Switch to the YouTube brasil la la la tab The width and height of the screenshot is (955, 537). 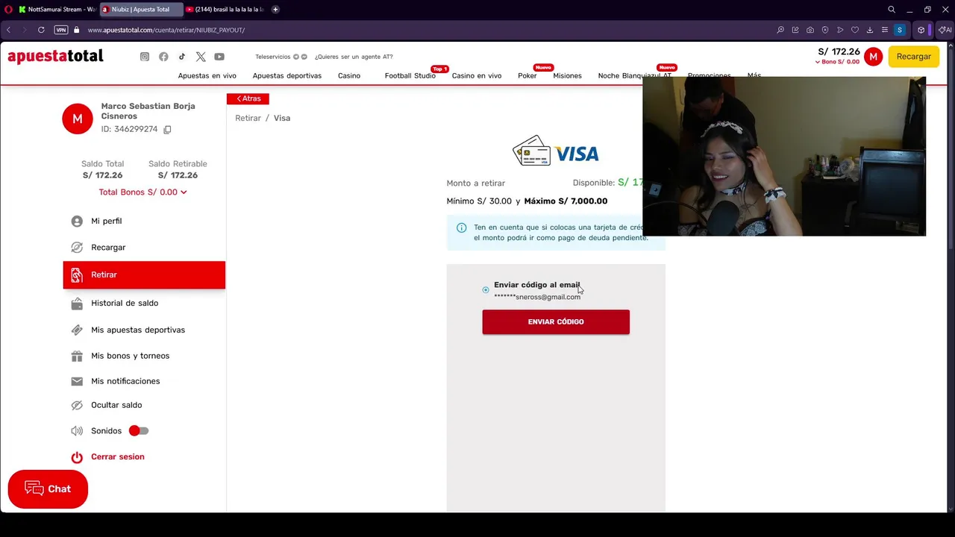(x=225, y=10)
